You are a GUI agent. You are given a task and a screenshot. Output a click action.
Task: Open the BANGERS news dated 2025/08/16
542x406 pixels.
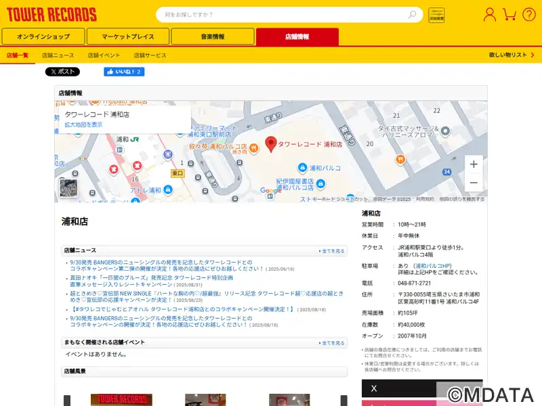coord(161,321)
